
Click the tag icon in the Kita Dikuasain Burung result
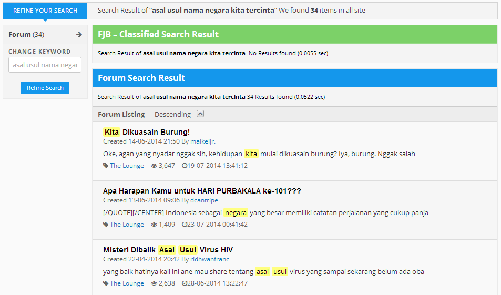click(x=106, y=166)
